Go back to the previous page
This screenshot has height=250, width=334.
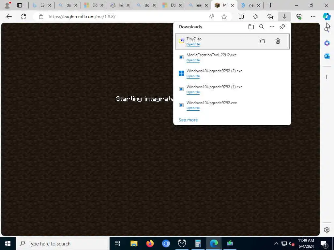coord(9,17)
